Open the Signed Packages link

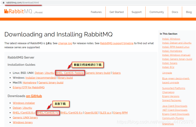172,100
